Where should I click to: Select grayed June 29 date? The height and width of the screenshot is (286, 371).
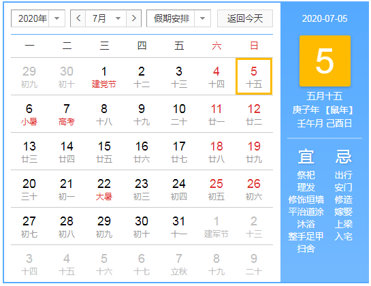point(29,77)
